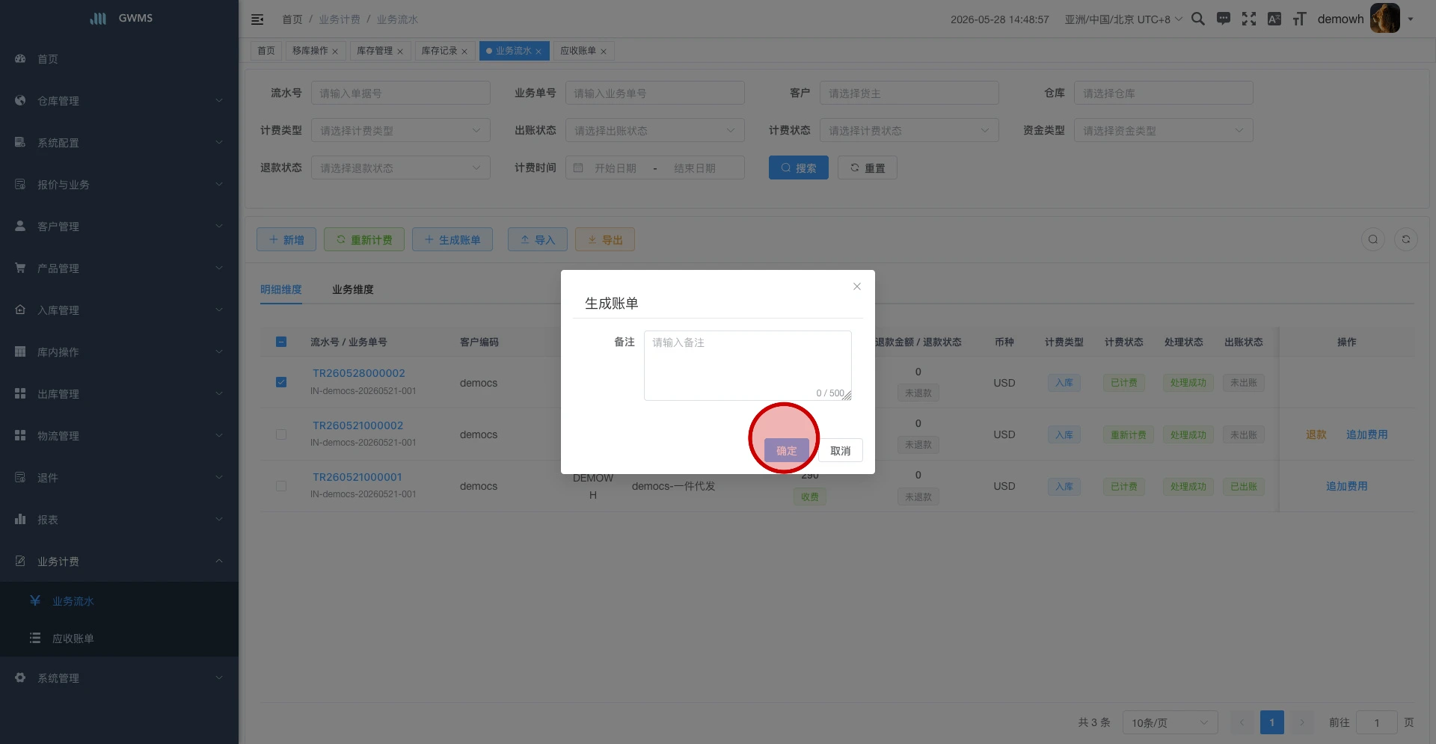Click the 搜索 search button
Viewport: 1436px width, 744px height.
click(x=799, y=167)
